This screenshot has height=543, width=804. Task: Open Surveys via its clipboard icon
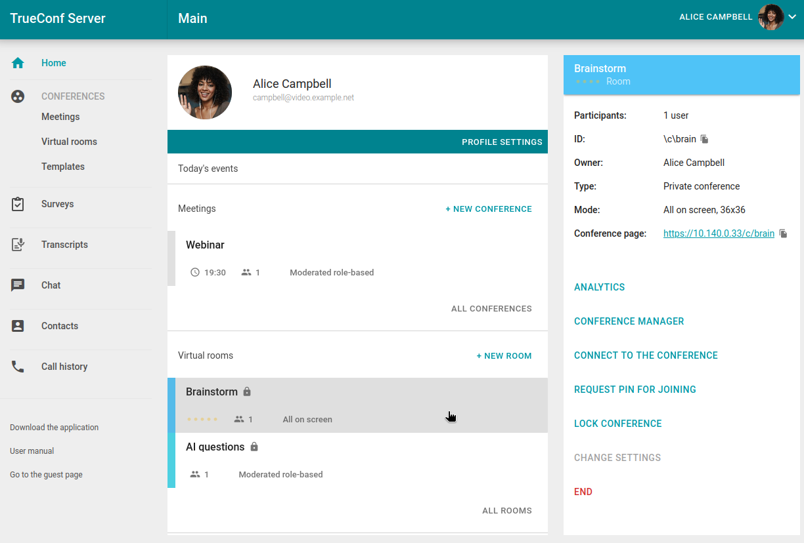click(x=18, y=204)
